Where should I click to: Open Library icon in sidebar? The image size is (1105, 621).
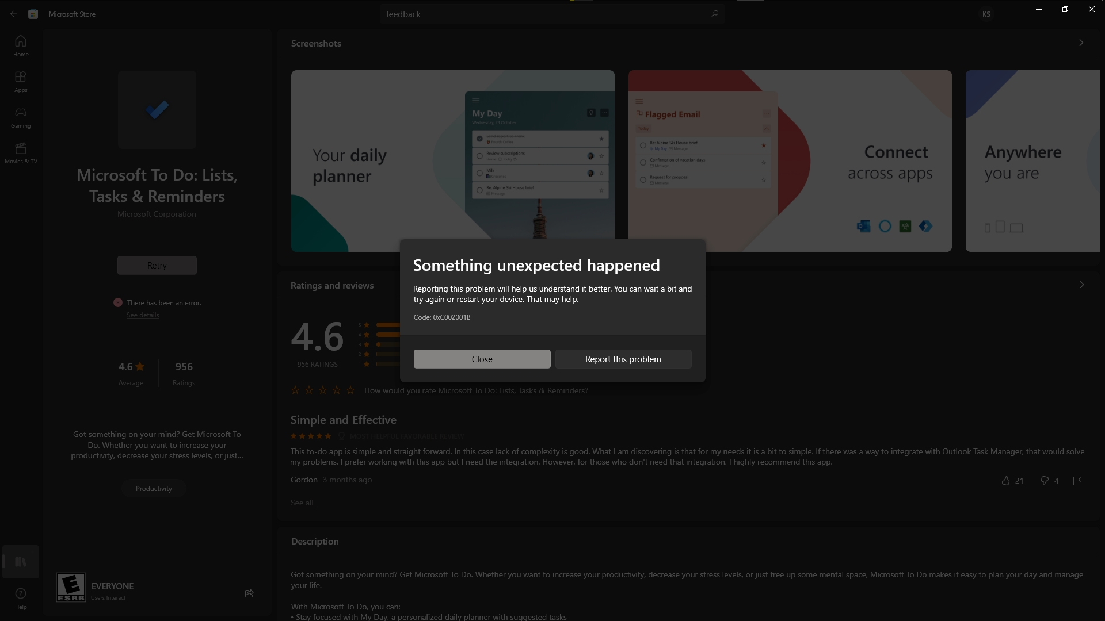[x=21, y=562]
